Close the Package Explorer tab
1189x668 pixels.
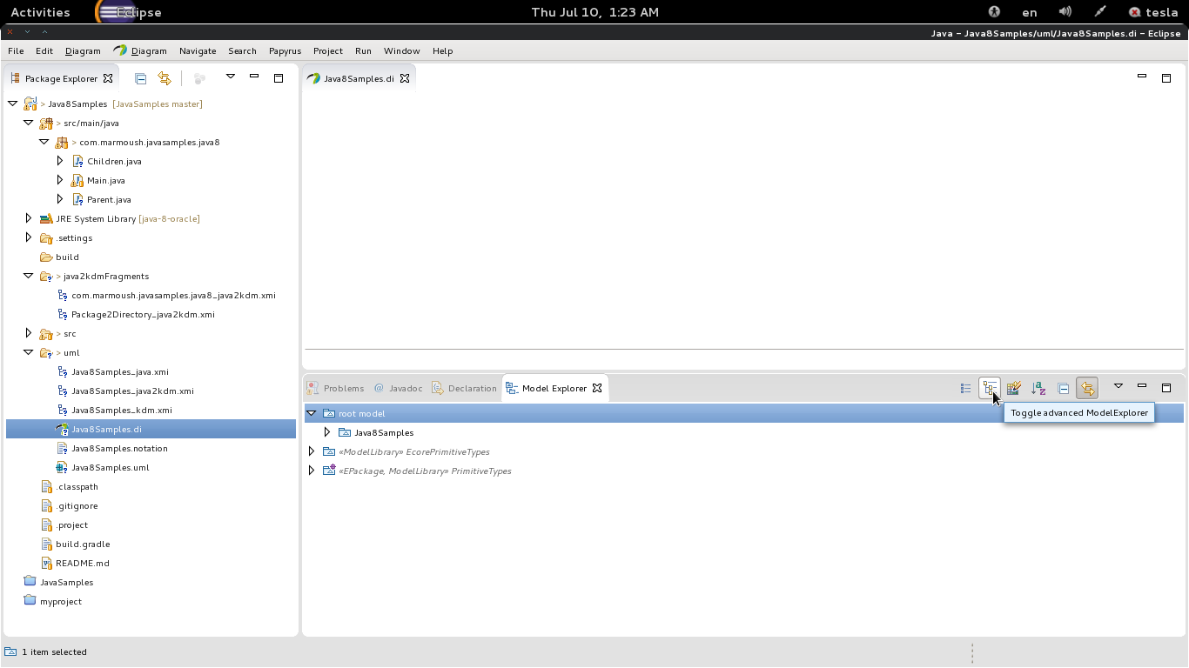click(108, 78)
